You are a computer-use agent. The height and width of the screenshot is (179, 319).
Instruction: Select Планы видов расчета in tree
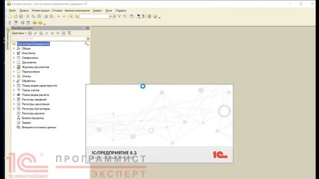[35, 95]
